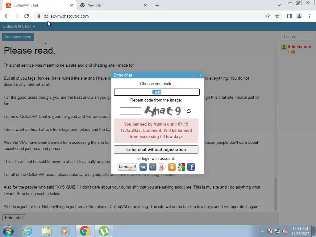Log in with the VK icon
This screenshot has height=237, width=316.
point(143,167)
